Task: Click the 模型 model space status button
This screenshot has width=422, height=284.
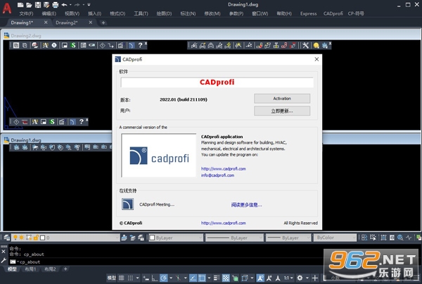Action: coord(112,278)
